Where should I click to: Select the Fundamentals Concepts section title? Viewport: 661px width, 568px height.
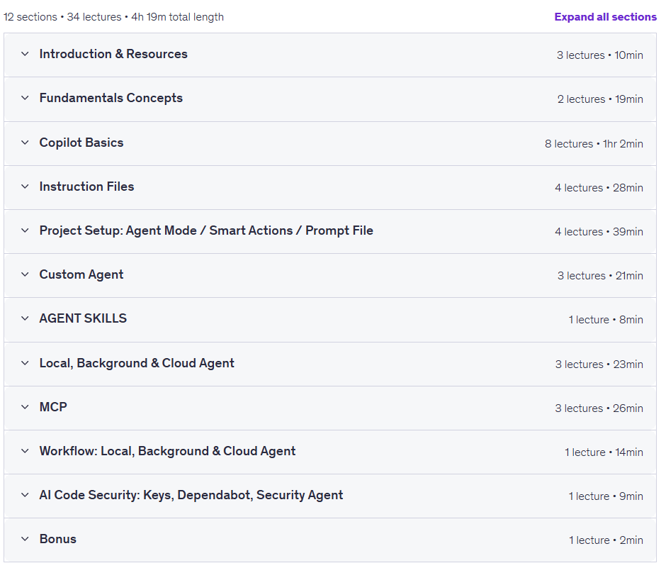(111, 98)
